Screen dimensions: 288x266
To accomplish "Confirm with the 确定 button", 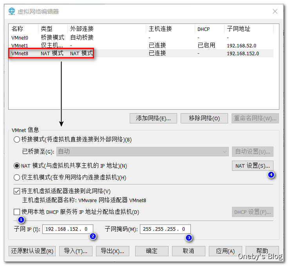I will (152, 251).
